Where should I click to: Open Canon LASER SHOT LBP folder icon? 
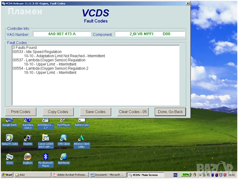(46, 138)
